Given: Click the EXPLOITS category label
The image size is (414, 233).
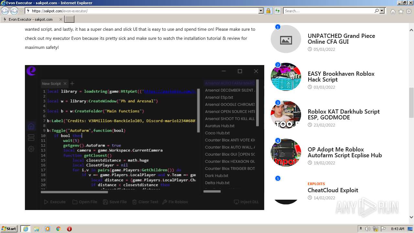Looking at the screenshot, I should coord(316,183).
